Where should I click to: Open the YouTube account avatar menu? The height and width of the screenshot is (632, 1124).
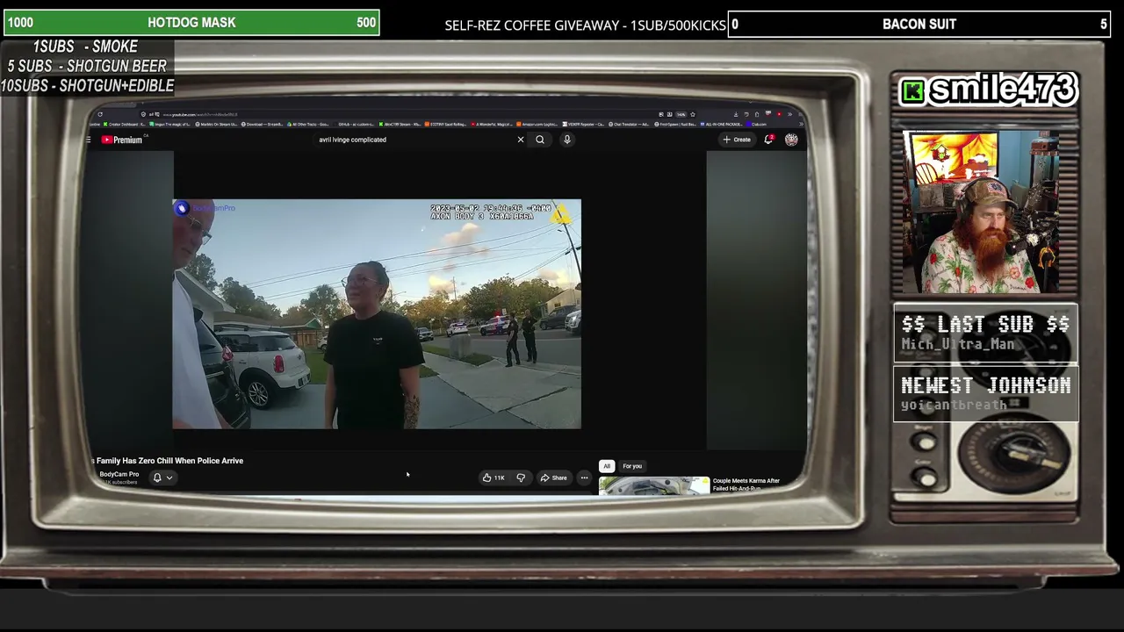pos(791,140)
